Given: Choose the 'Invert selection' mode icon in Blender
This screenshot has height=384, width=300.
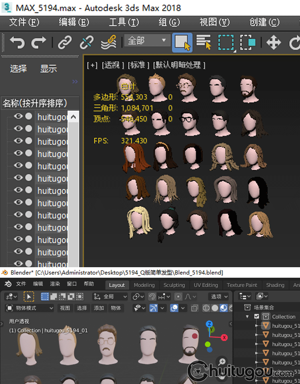Looking at the screenshot, I should tap(71, 296).
